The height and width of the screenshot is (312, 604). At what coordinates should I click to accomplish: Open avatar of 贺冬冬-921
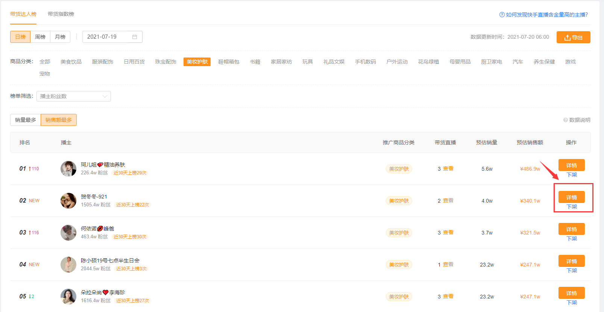click(x=68, y=201)
